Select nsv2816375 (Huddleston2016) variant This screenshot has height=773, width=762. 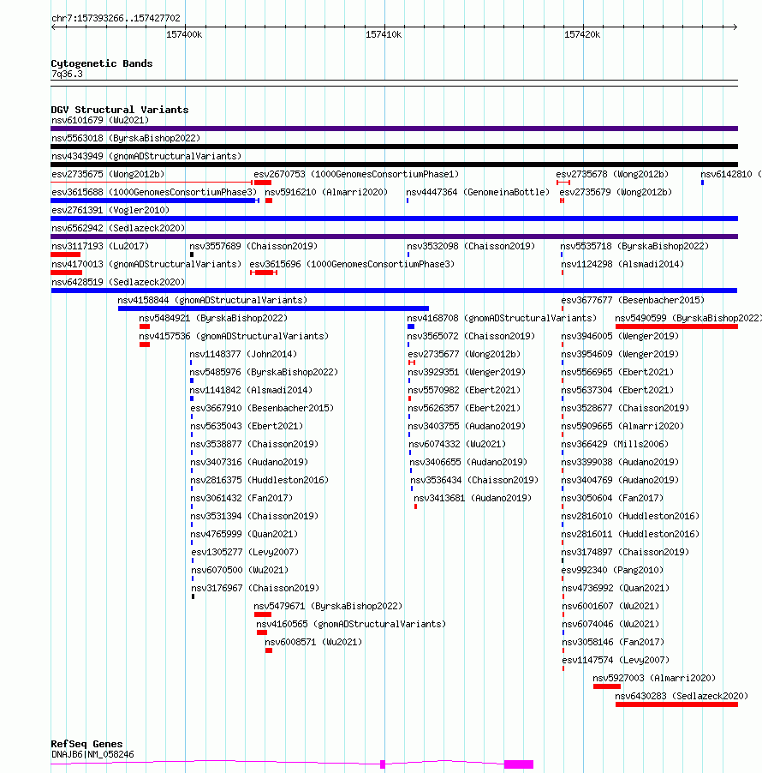click(259, 480)
